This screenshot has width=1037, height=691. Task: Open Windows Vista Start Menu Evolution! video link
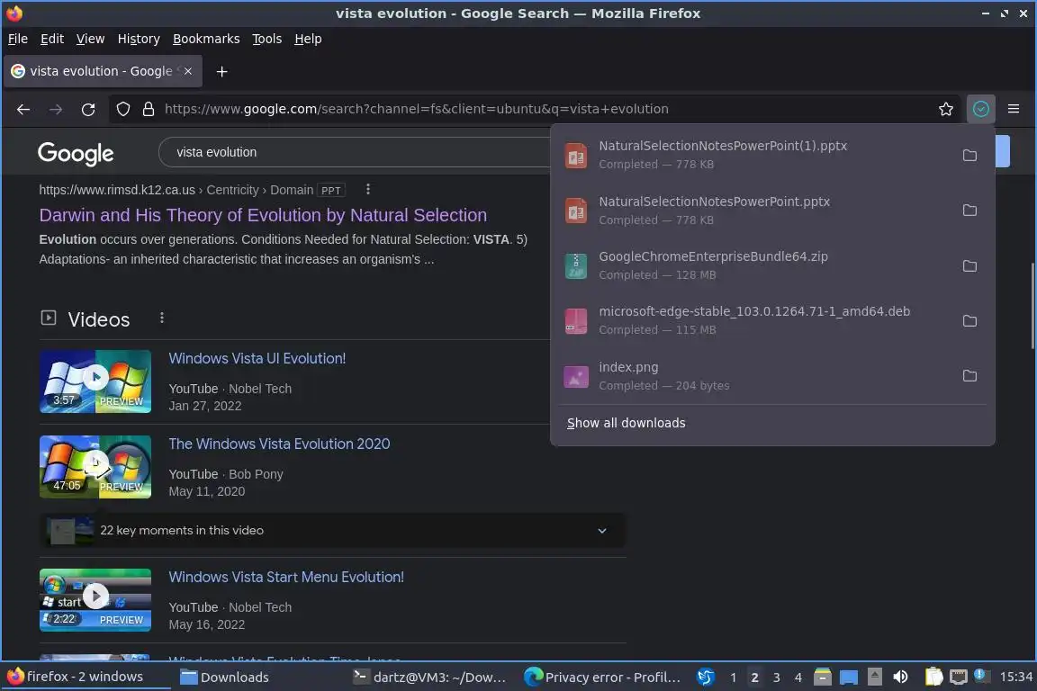pos(286,577)
